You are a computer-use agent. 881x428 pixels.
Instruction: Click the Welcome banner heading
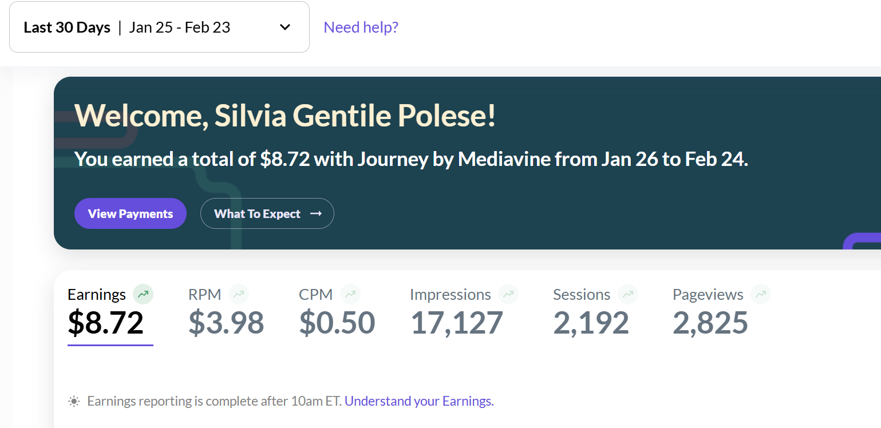(x=285, y=116)
